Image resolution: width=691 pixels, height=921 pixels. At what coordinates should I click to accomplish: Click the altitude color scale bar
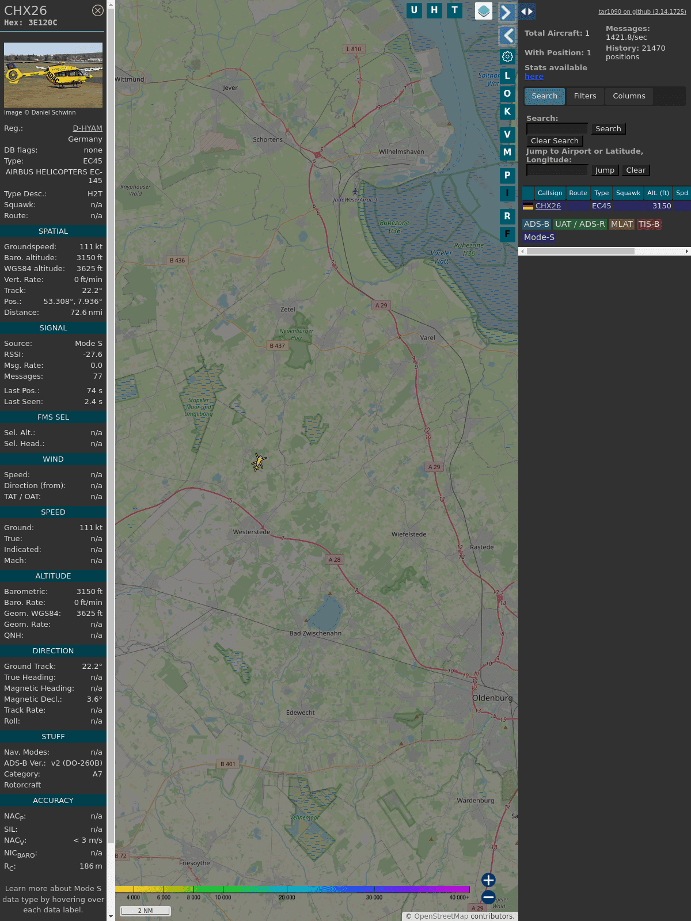(293, 889)
